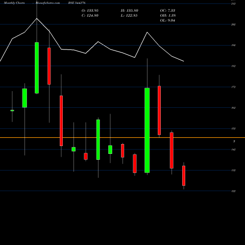This screenshot has height=245, width=245.
Task: Click the 'Monthly Charts' title text
Action: (14, 3)
